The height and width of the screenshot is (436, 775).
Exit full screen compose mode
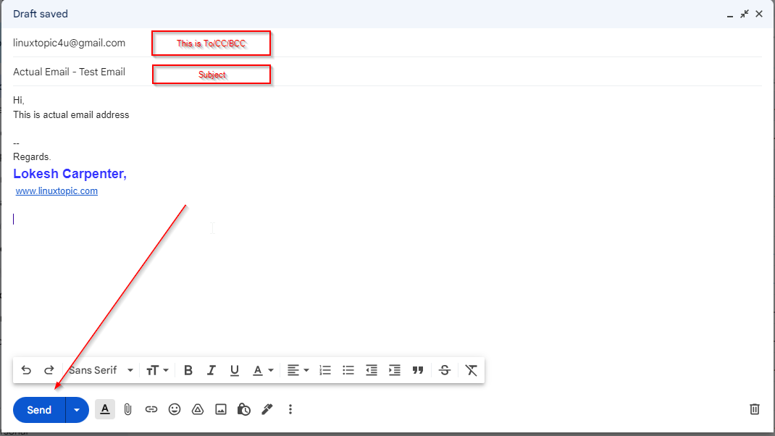745,14
